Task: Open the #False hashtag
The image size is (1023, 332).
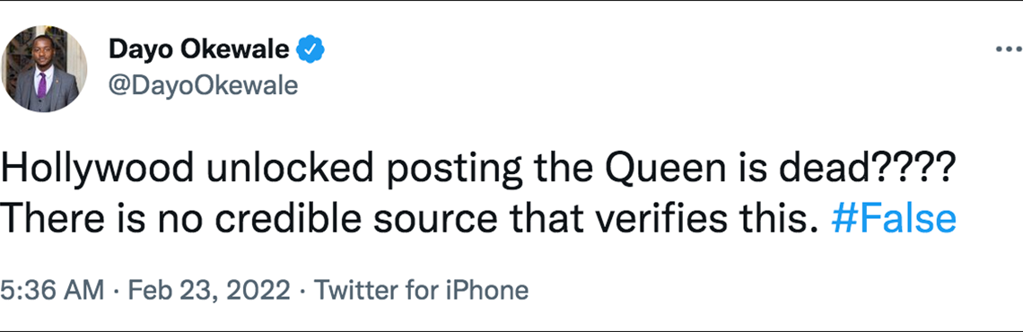Action: pyautogui.click(x=894, y=219)
